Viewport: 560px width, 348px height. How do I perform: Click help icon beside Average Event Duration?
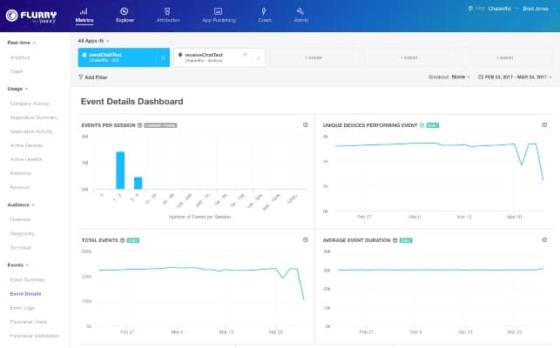[x=395, y=240]
